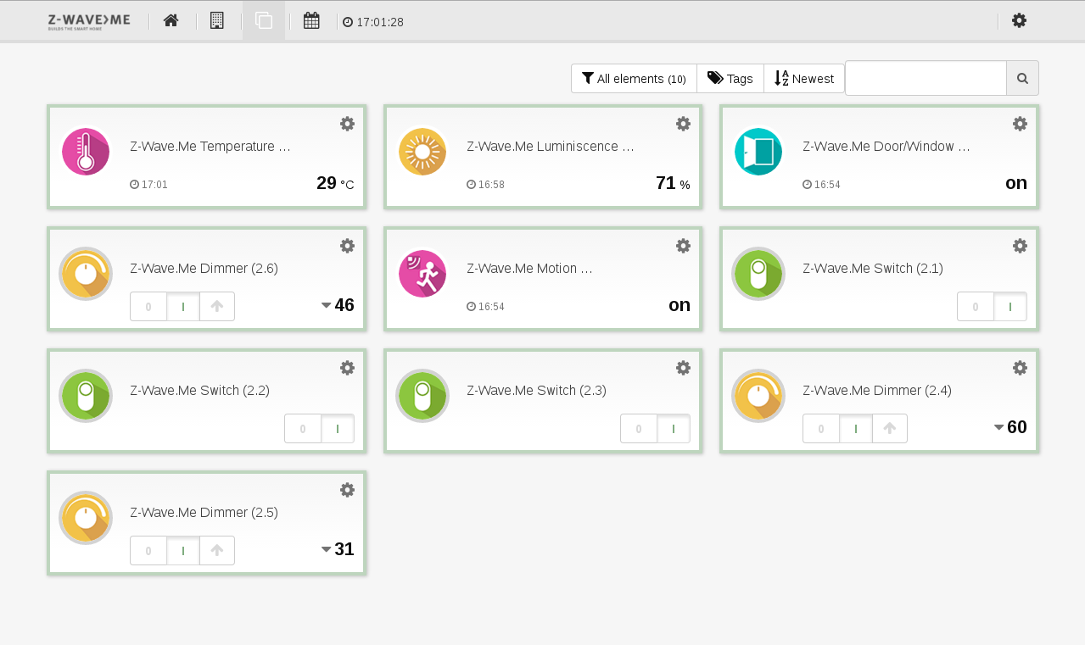The height and width of the screenshot is (645, 1085).
Task: Go to the Home dashboard icon
Action: pyautogui.click(x=171, y=20)
